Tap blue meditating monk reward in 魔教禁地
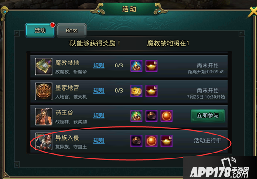This screenshot has height=179, width=257. (x=136, y=66)
